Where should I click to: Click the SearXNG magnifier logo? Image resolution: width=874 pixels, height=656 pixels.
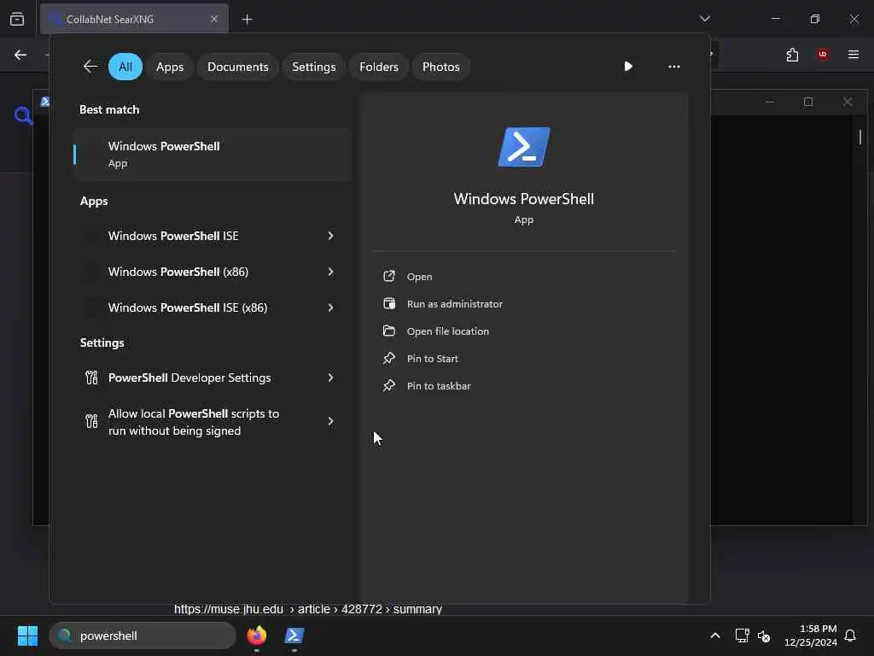pos(23,115)
